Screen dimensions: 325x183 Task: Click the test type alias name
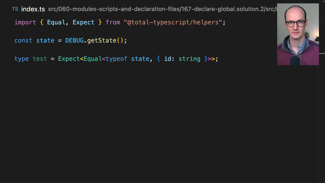[40, 59]
